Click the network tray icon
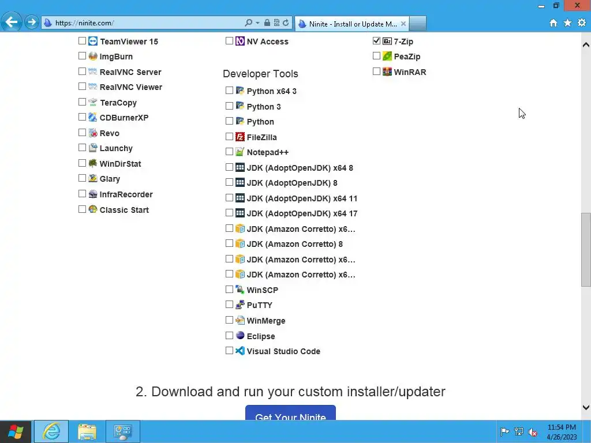 [x=519, y=431]
